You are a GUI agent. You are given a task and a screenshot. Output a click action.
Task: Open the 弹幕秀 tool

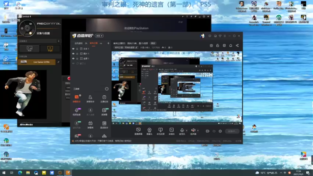pos(90,125)
